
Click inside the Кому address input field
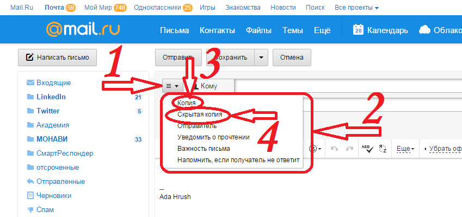(x=348, y=86)
